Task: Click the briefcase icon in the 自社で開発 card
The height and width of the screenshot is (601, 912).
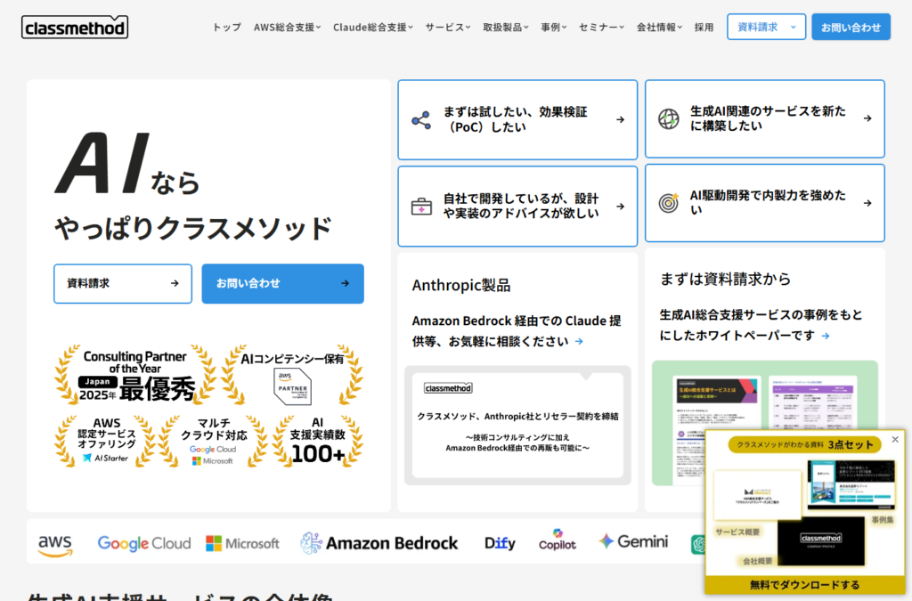Action: click(x=421, y=207)
